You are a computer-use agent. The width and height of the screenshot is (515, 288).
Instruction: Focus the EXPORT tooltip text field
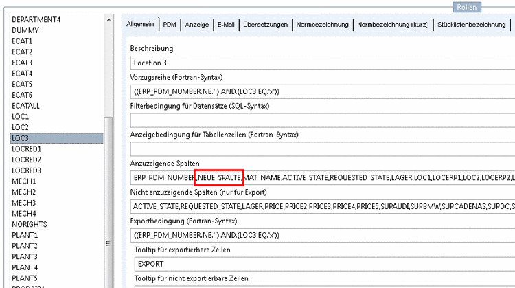click(323, 263)
